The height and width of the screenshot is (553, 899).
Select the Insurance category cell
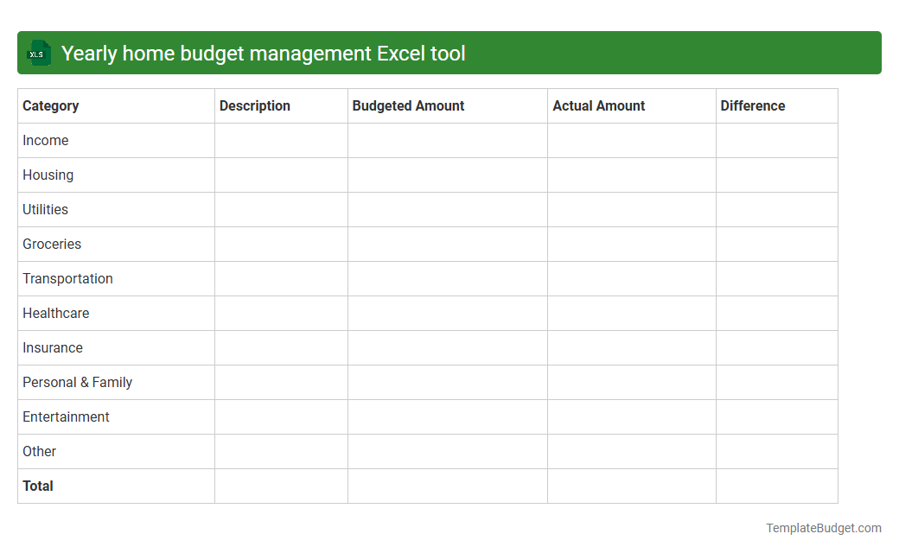pyautogui.click(x=53, y=347)
